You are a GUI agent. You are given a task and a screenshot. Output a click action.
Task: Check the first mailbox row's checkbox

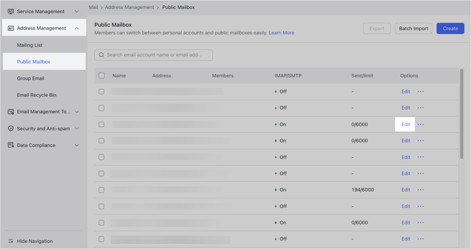[x=101, y=92]
